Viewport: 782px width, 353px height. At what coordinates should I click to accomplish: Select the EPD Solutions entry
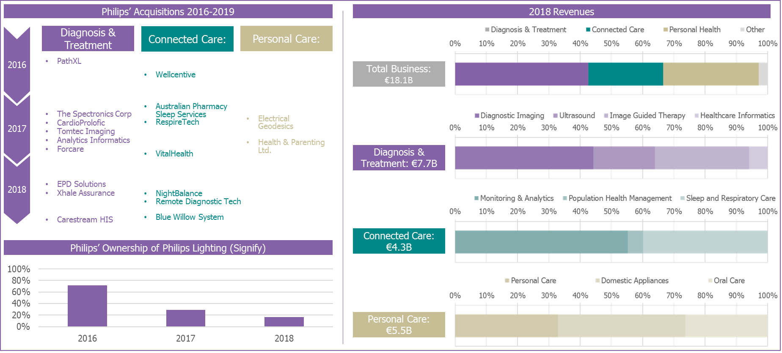81,184
